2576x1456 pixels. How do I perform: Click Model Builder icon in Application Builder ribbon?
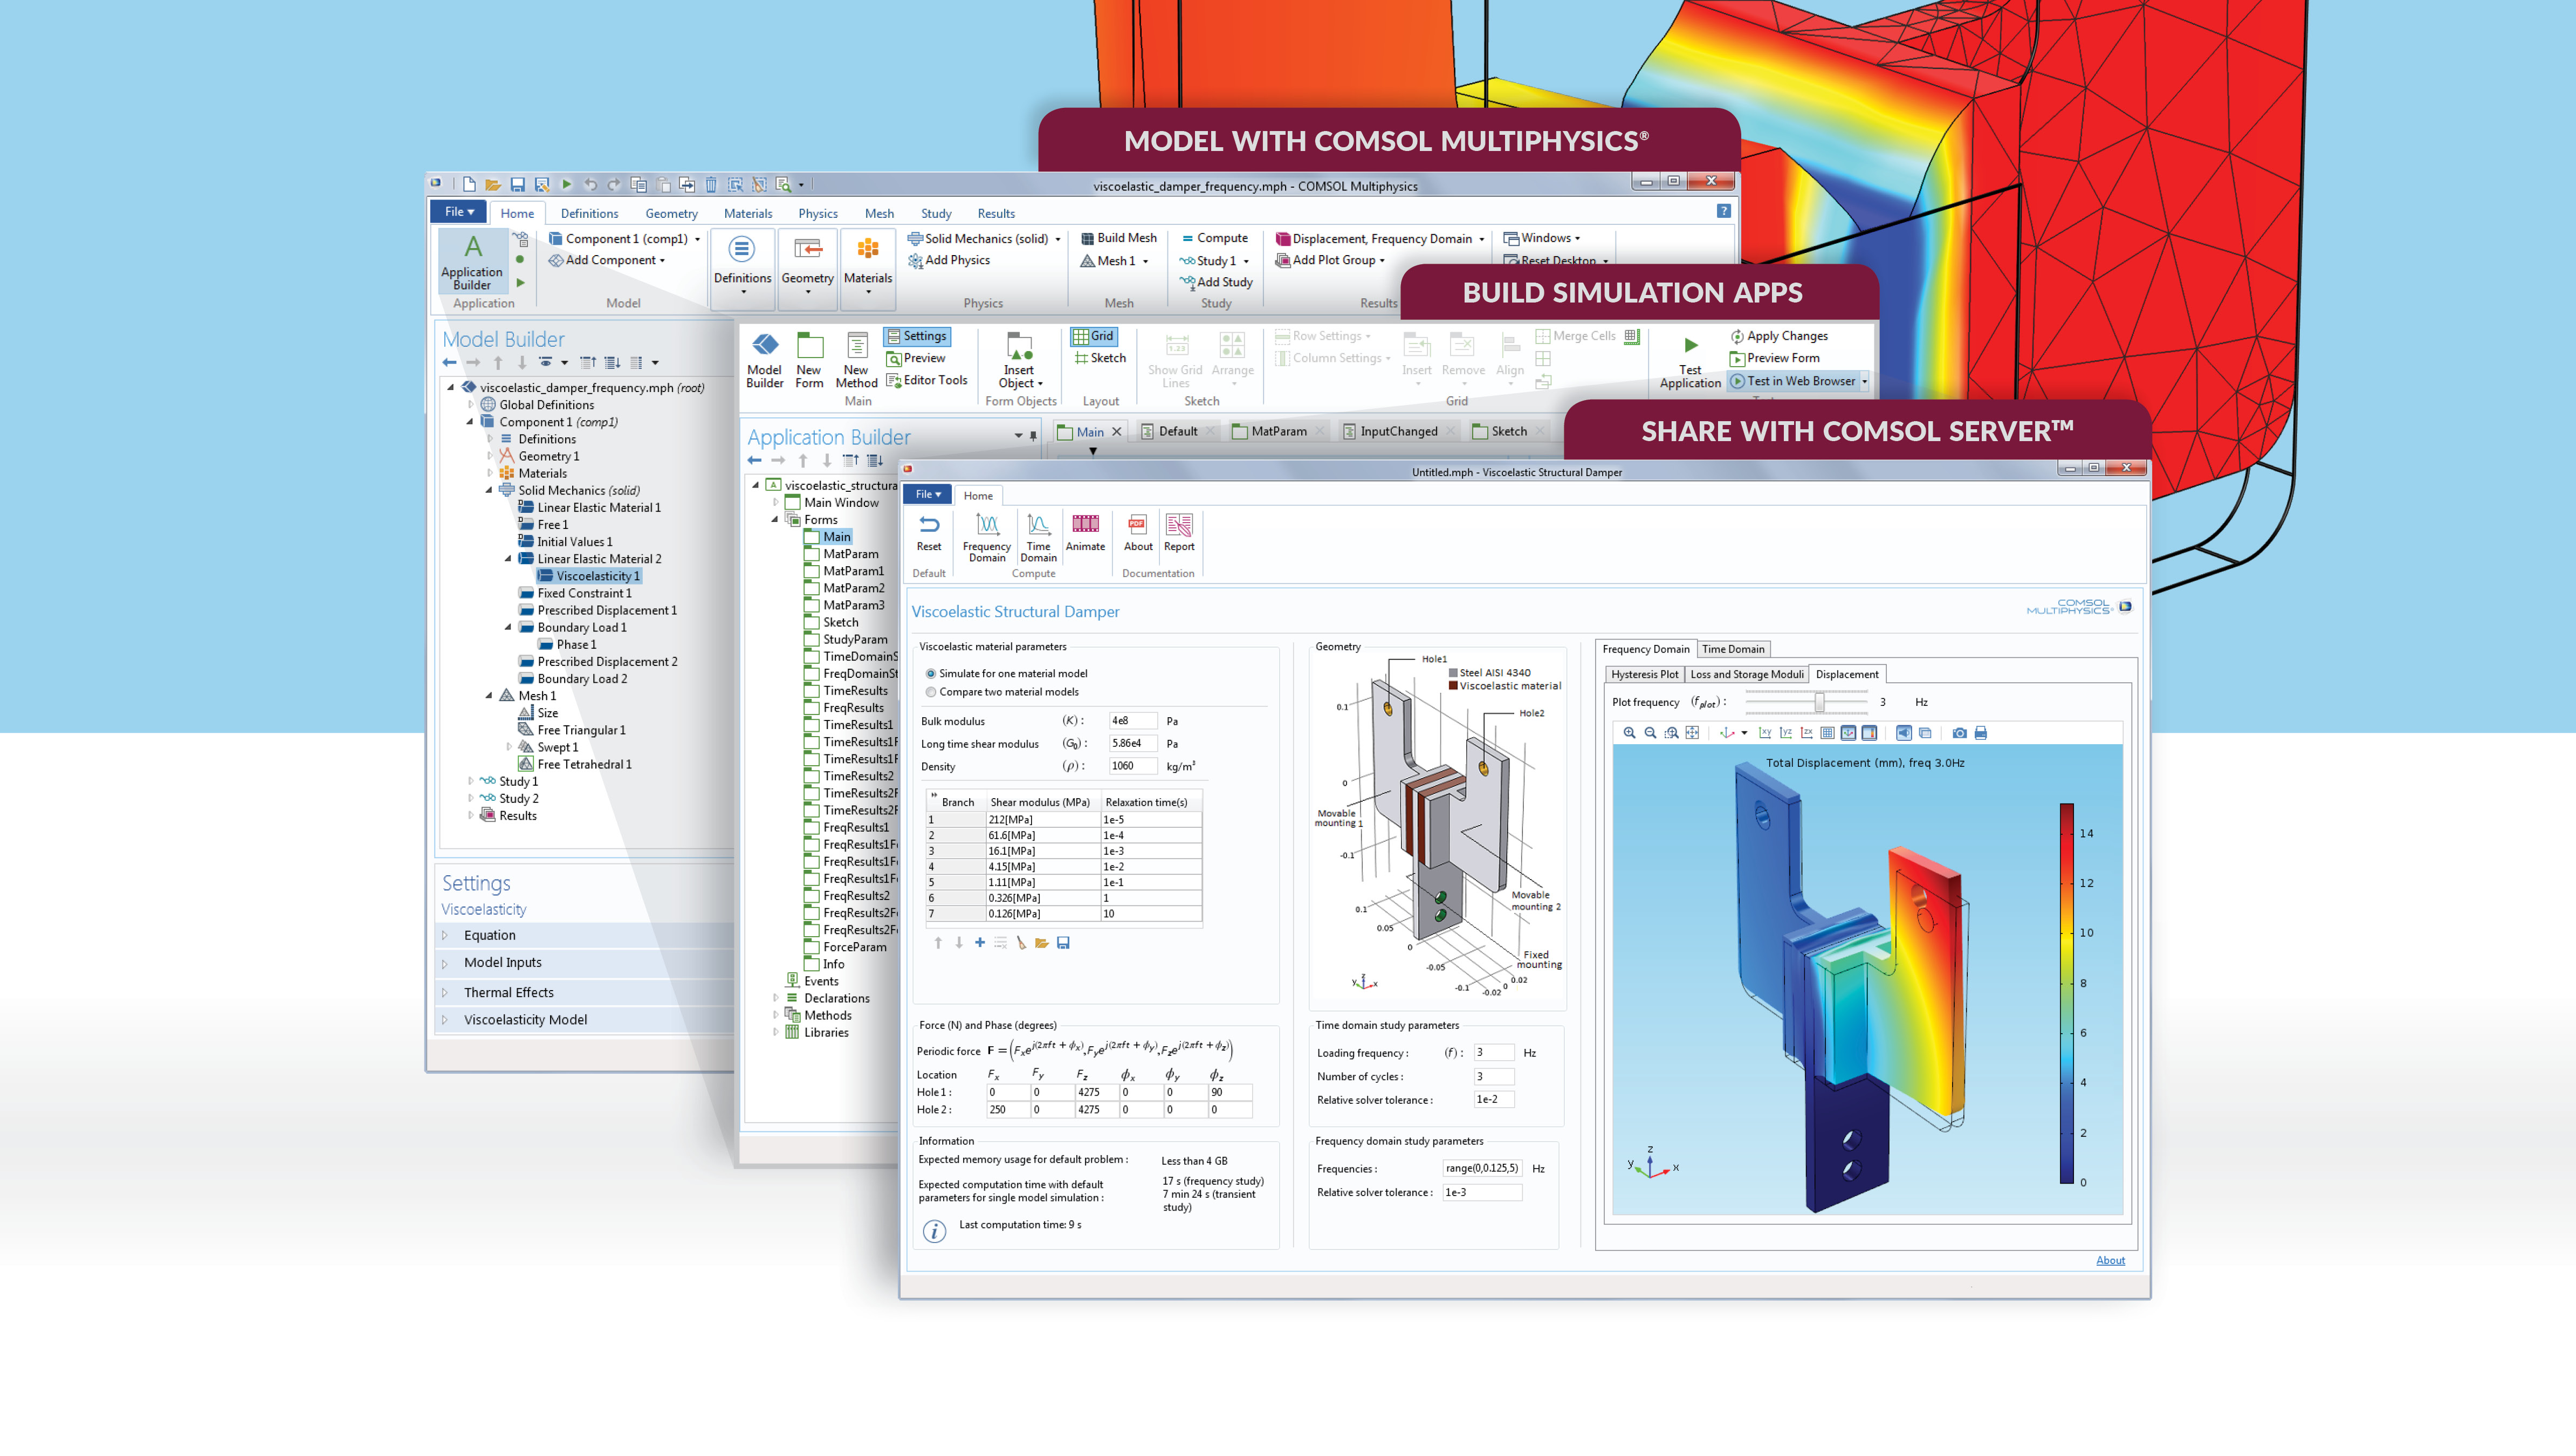(765, 360)
